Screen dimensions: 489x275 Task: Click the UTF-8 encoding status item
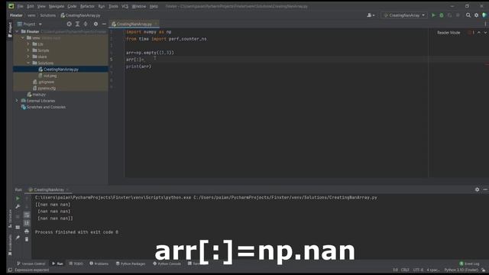[x=418, y=270]
